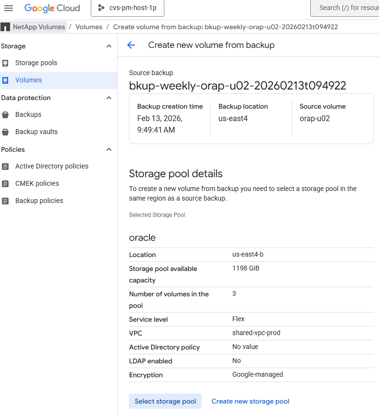This screenshot has height=416, width=379.
Task: Navigate to Volumes in the breadcrumb
Action: [88, 27]
